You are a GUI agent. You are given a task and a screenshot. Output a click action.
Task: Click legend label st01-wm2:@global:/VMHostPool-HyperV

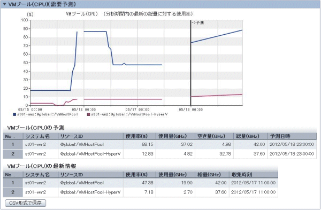point(129,114)
